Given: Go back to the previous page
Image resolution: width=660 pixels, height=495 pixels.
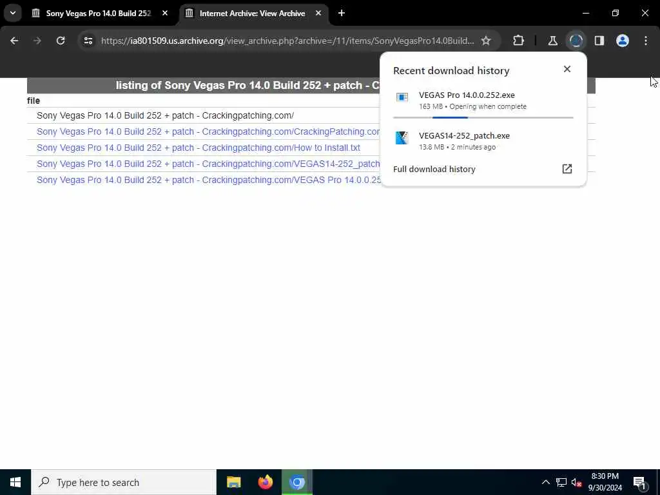Looking at the screenshot, I should pos(14,41).
